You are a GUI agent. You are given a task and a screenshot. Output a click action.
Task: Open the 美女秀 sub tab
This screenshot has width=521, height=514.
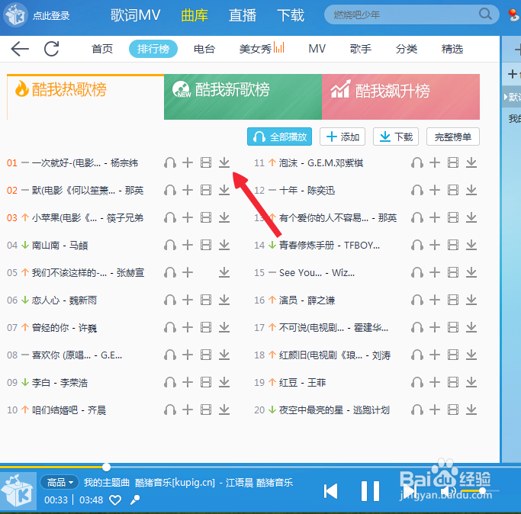click(262, 49)
